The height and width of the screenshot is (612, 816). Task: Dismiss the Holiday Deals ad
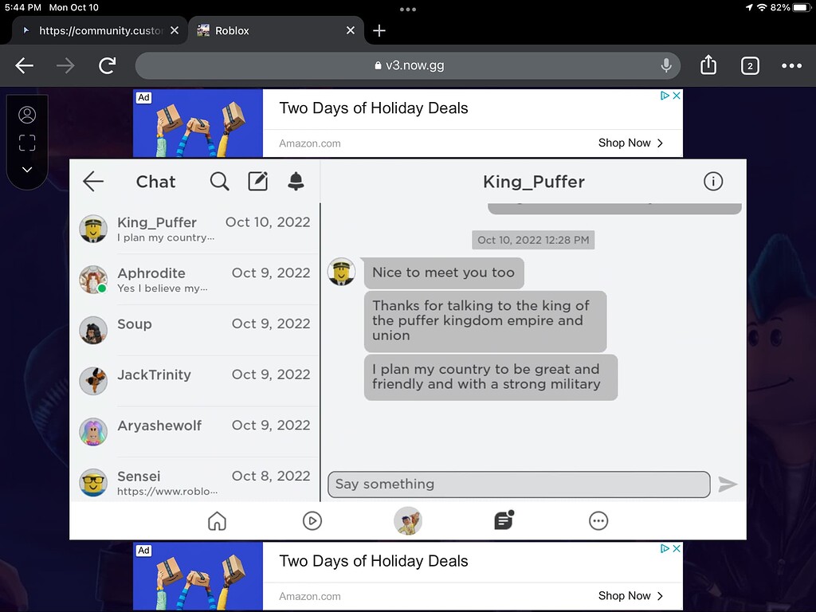click(677, 95)
